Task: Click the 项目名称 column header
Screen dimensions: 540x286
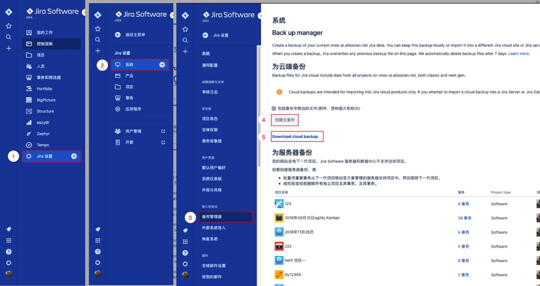Action: pyautogui.click(x=281, y=192)
